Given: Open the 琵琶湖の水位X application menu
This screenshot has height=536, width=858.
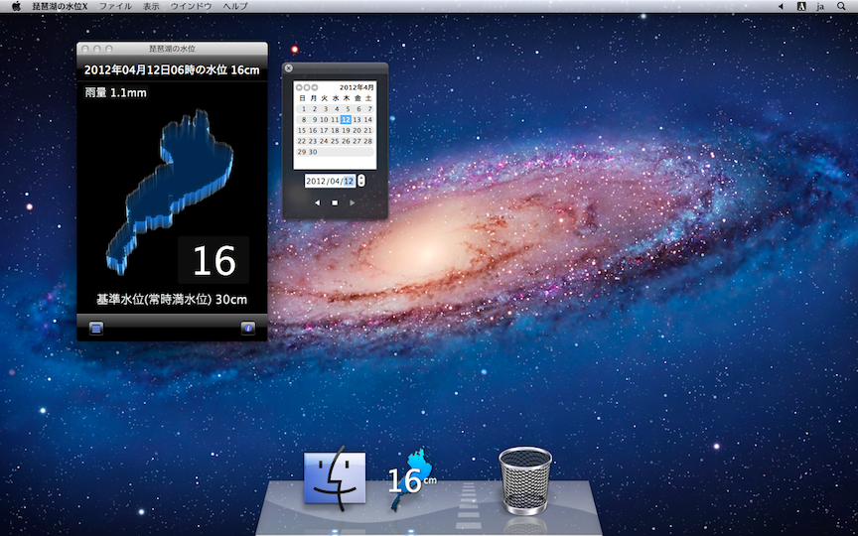Looking at the screenshot, I should click(60, 7).
